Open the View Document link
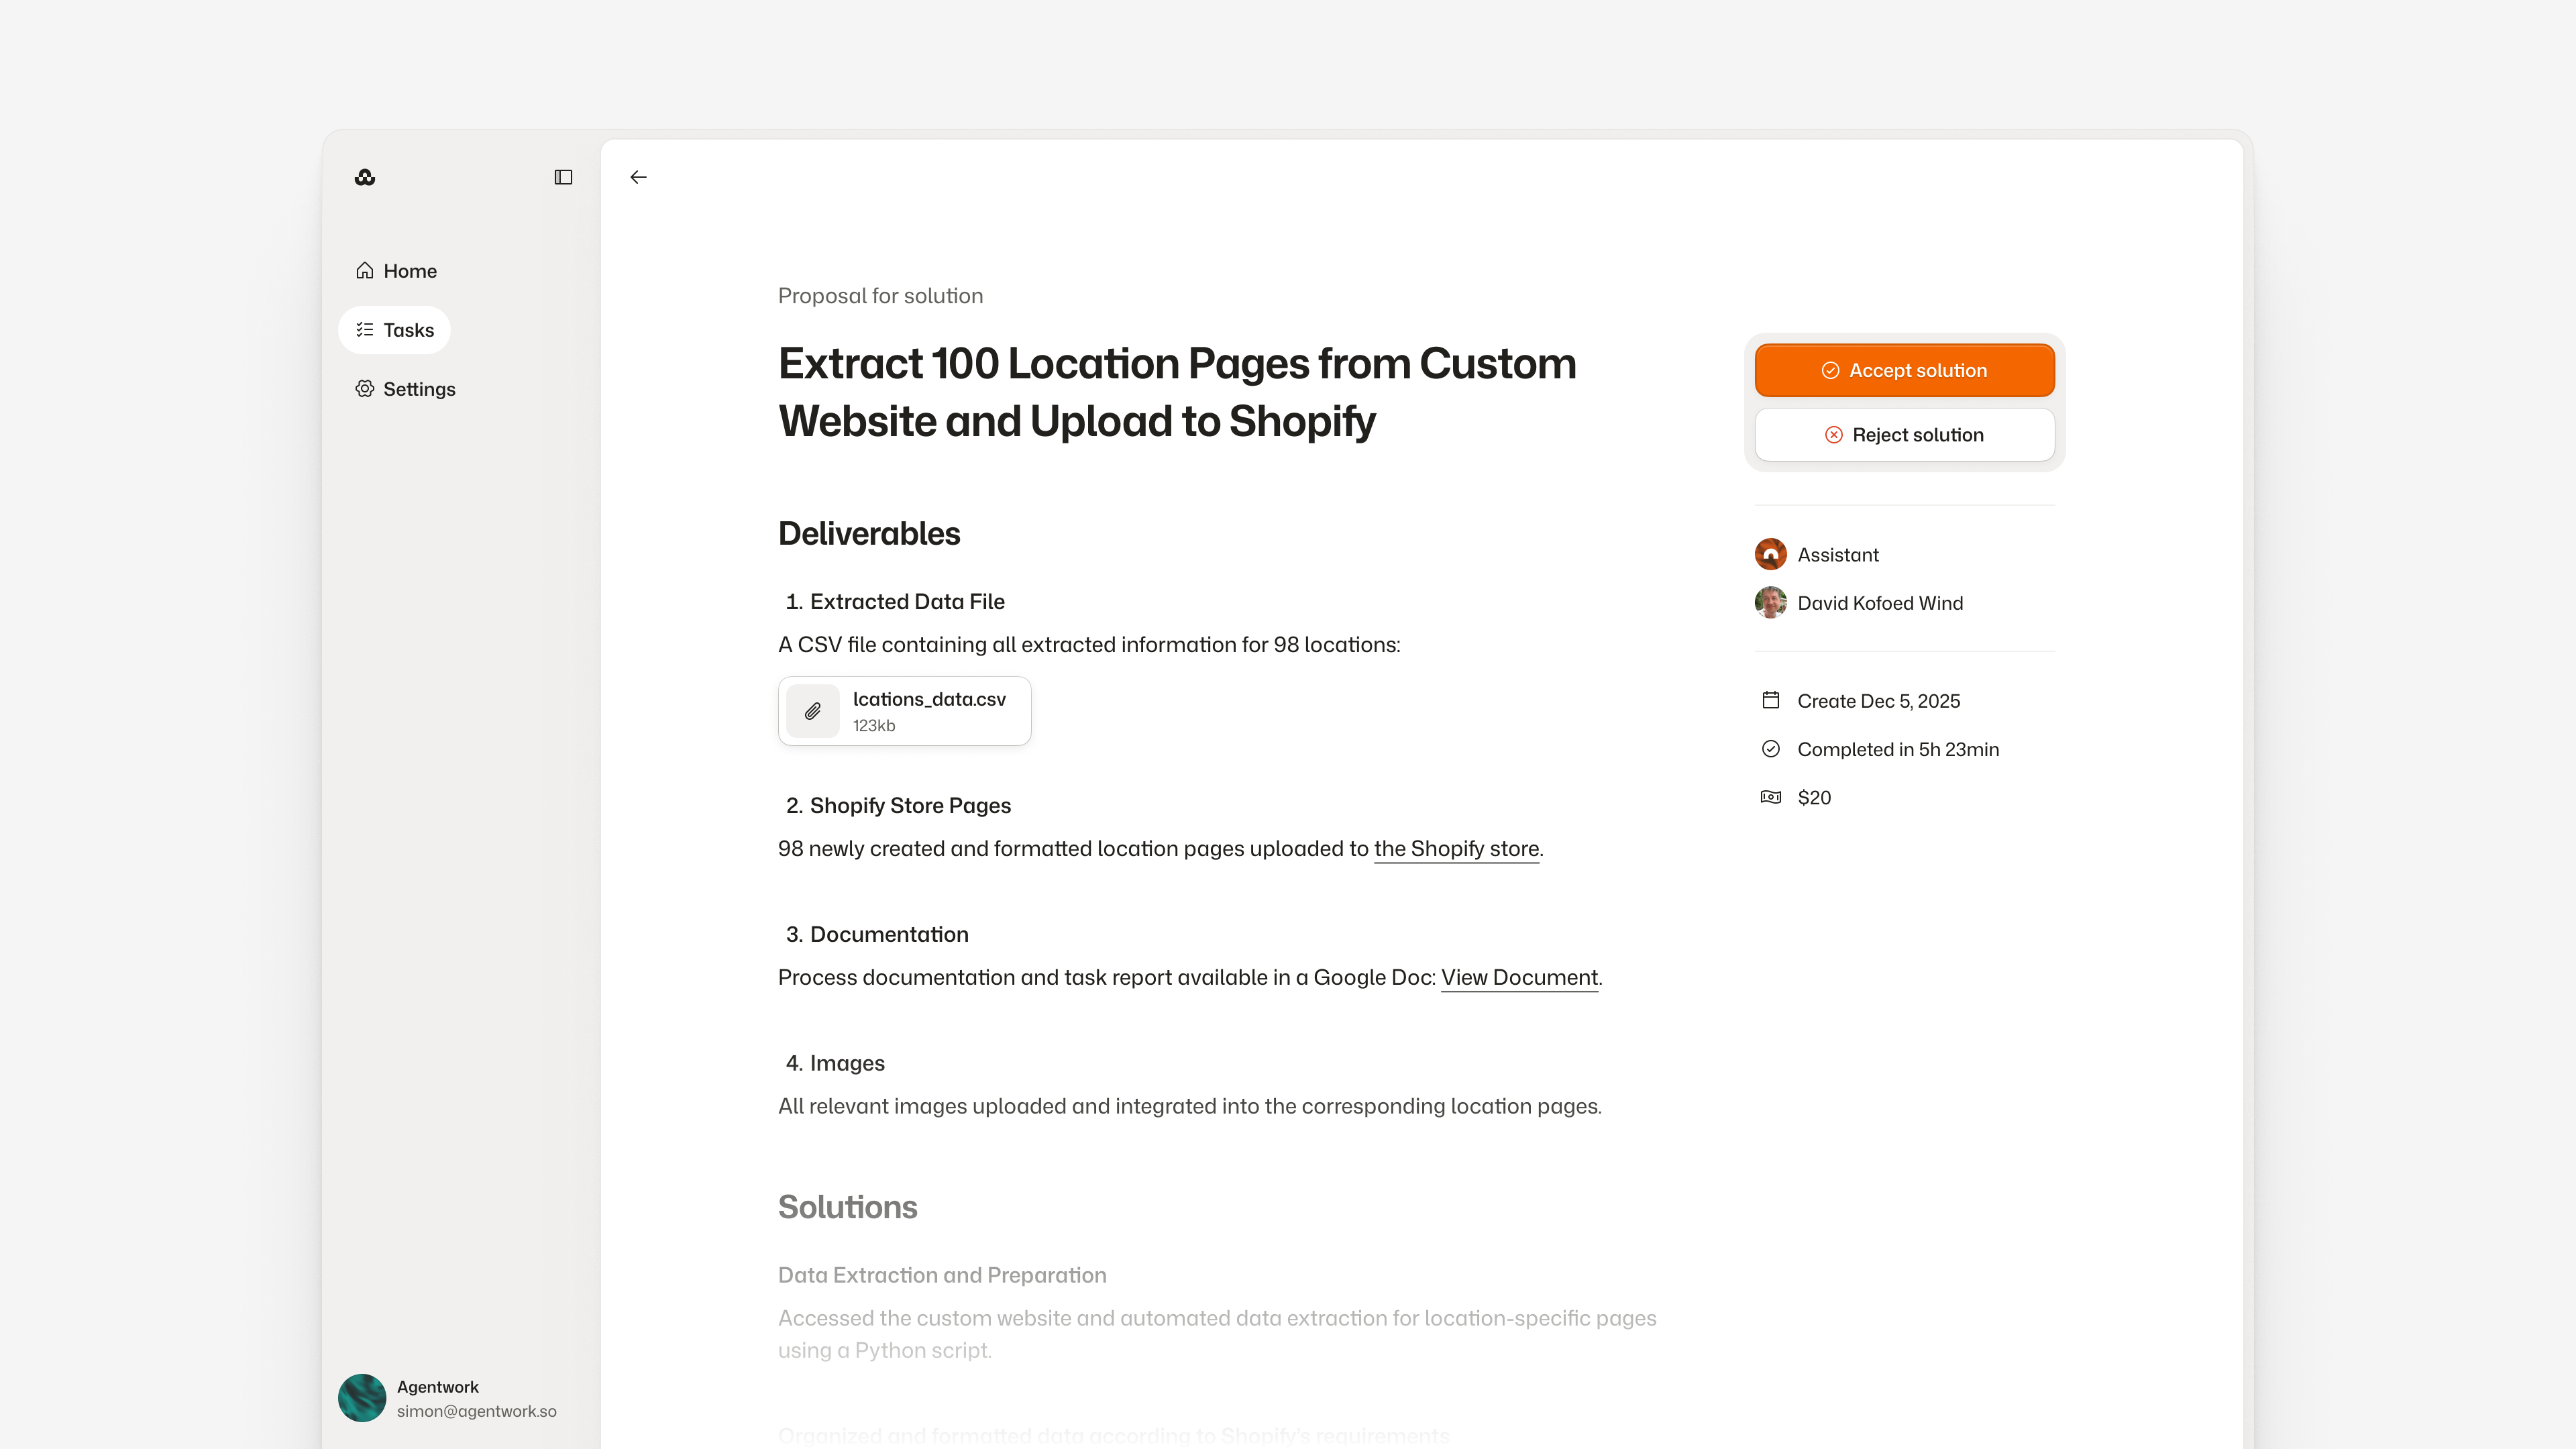Screen dimensions: 2576x1449 pos(1519,978)
